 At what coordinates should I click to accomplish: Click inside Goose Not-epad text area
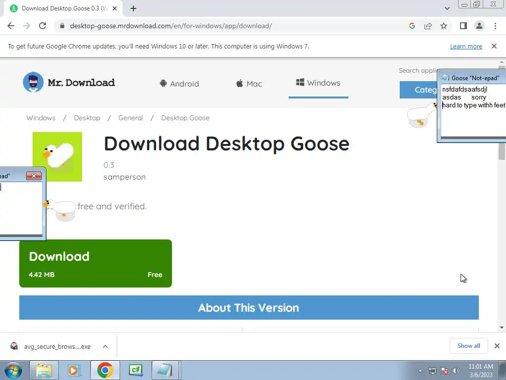473,111
